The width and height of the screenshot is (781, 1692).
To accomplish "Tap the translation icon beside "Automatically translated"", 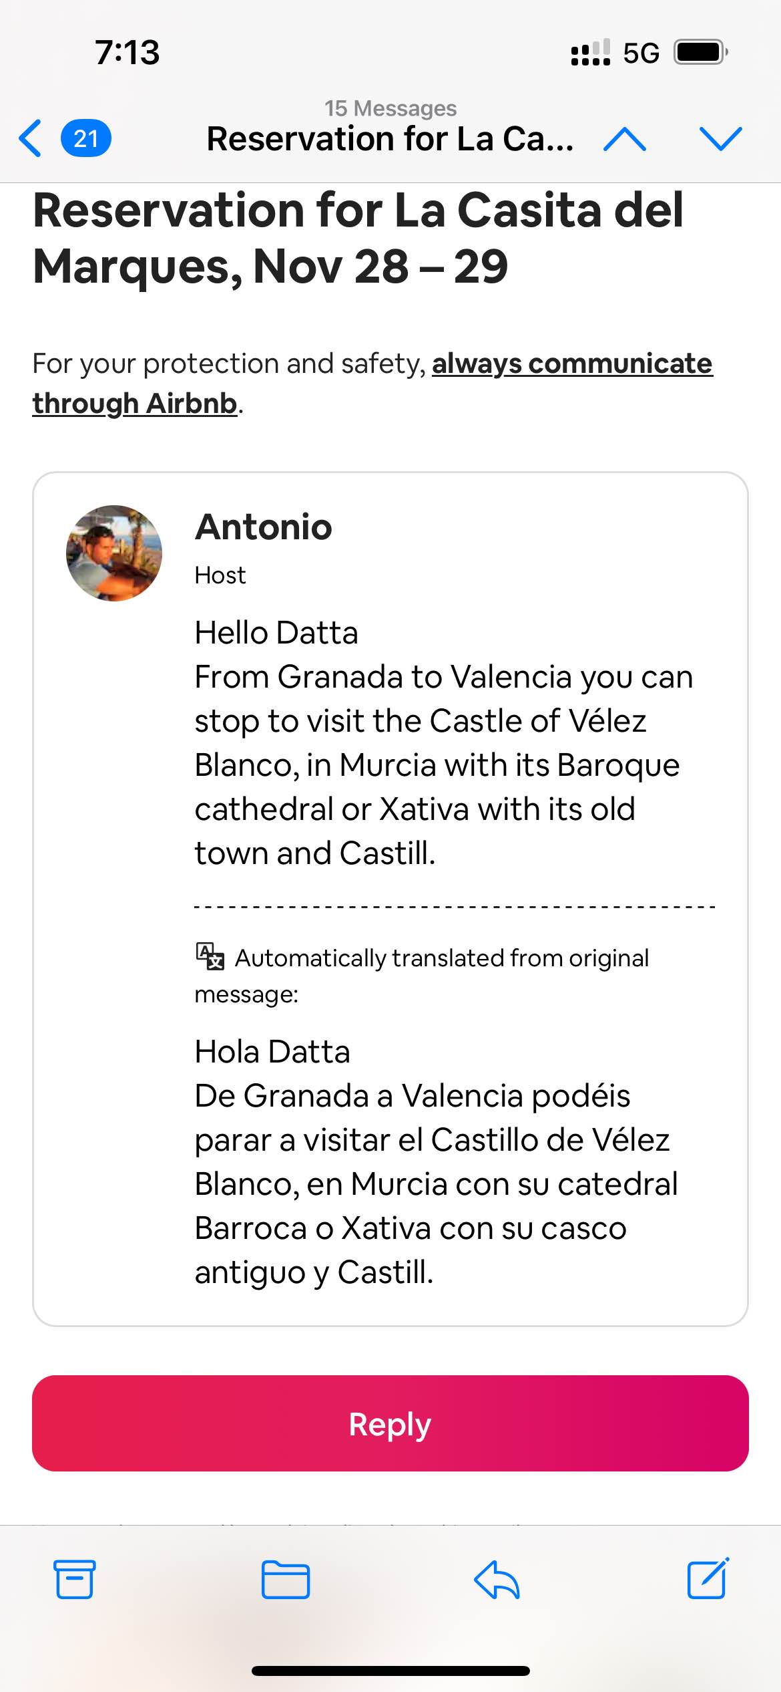I will tap(210, 956).
